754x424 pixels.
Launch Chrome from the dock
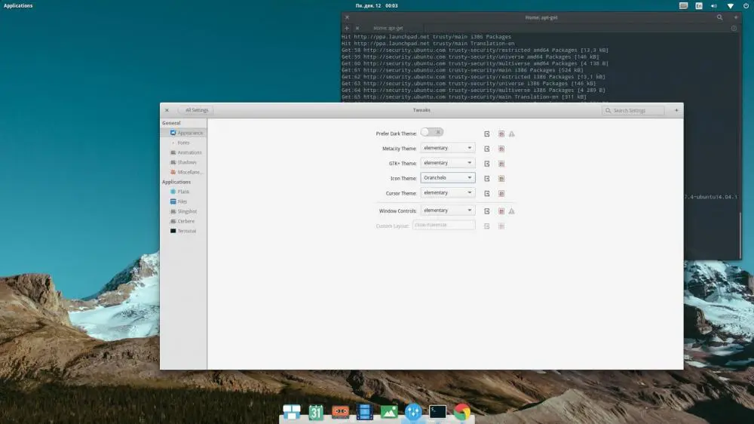(462, 412)
